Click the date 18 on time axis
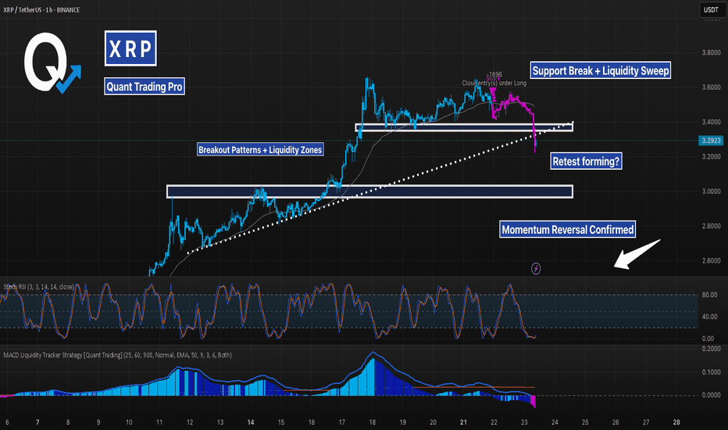This screenshot has width=728, height=430. (373, 422)
